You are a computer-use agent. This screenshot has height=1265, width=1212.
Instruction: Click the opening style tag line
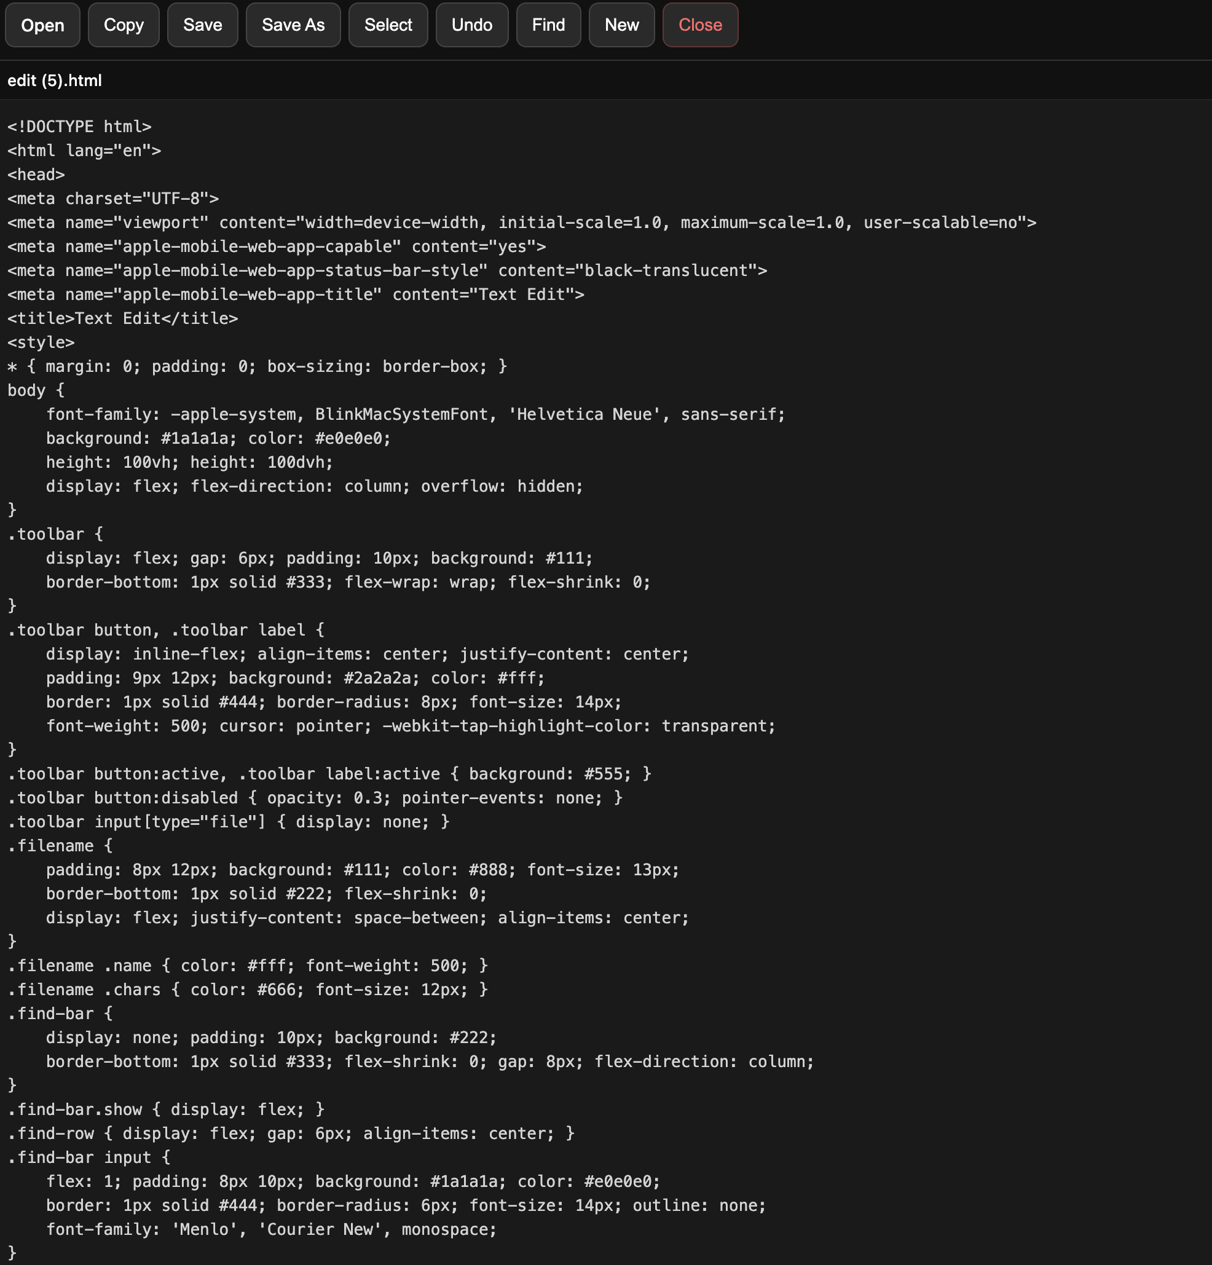(41, 342)
